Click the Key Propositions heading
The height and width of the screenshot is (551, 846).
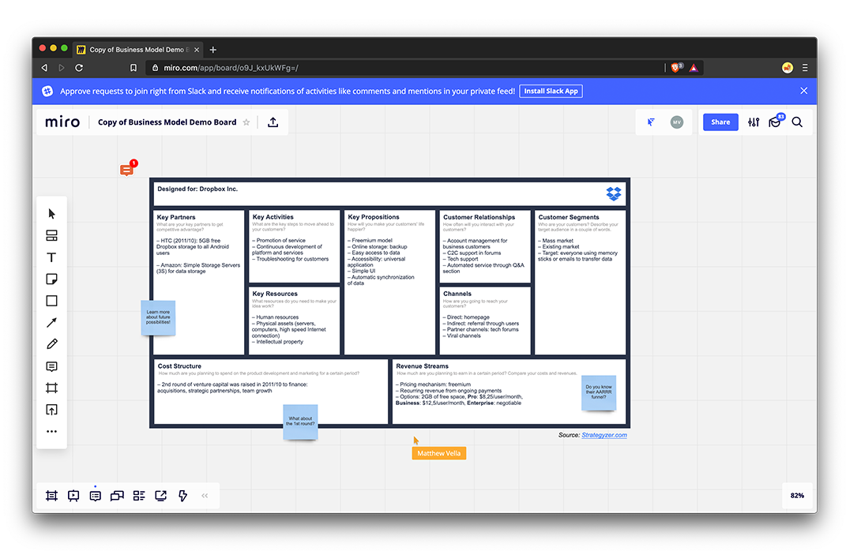pyautogui.click(x=374, y=217)
